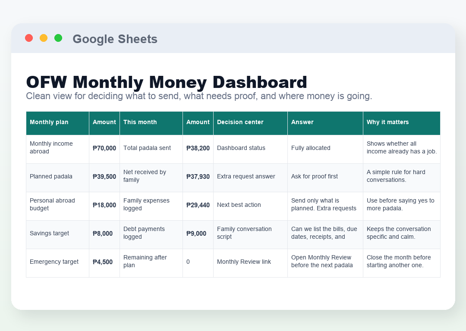
Task: Select the 'Clean view for deciding' subtitle
Action: point(199,96)
